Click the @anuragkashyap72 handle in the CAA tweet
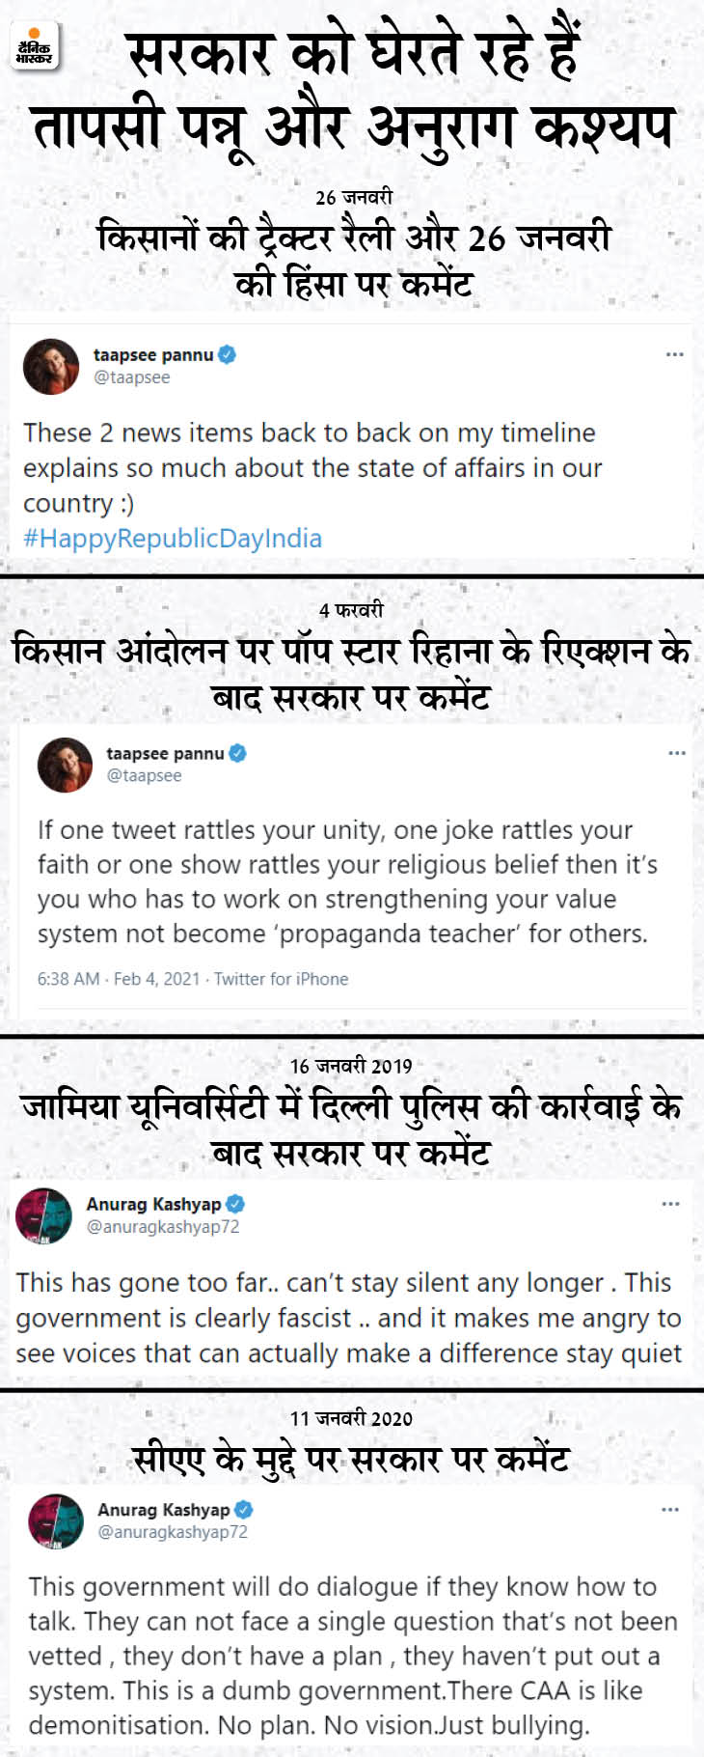The image size is (704, 1757). click(173, 1531)
